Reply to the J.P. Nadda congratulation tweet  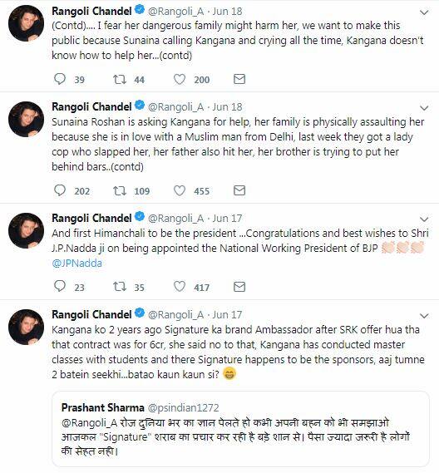click(x=60, y=287)
